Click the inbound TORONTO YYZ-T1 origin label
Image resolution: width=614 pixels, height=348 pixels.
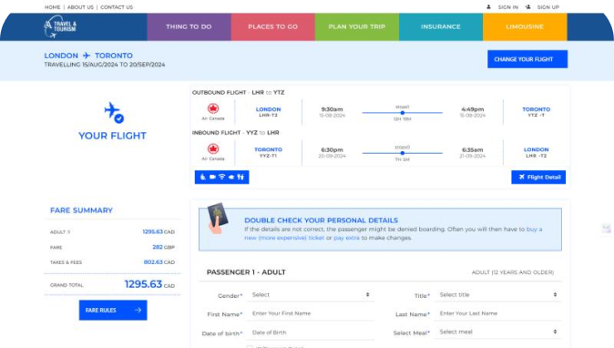click(268, 152)
